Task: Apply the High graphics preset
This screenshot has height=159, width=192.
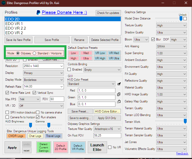Action: click(x=74, y=58)
